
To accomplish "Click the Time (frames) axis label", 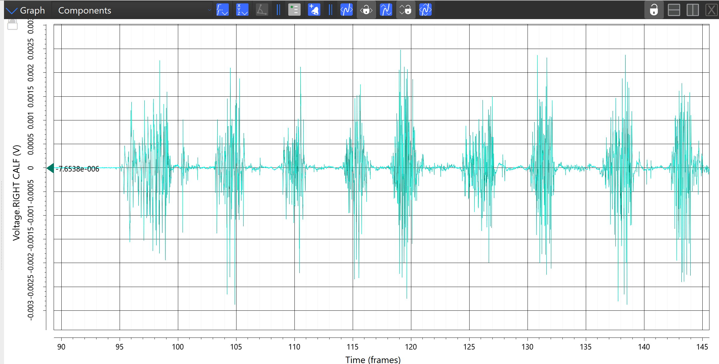I will coord(373,359).
